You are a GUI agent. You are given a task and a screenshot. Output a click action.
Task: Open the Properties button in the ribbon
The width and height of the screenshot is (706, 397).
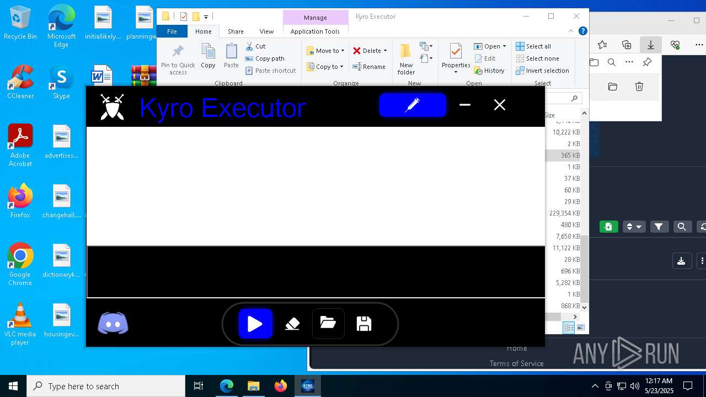click(x=456, y=58)
